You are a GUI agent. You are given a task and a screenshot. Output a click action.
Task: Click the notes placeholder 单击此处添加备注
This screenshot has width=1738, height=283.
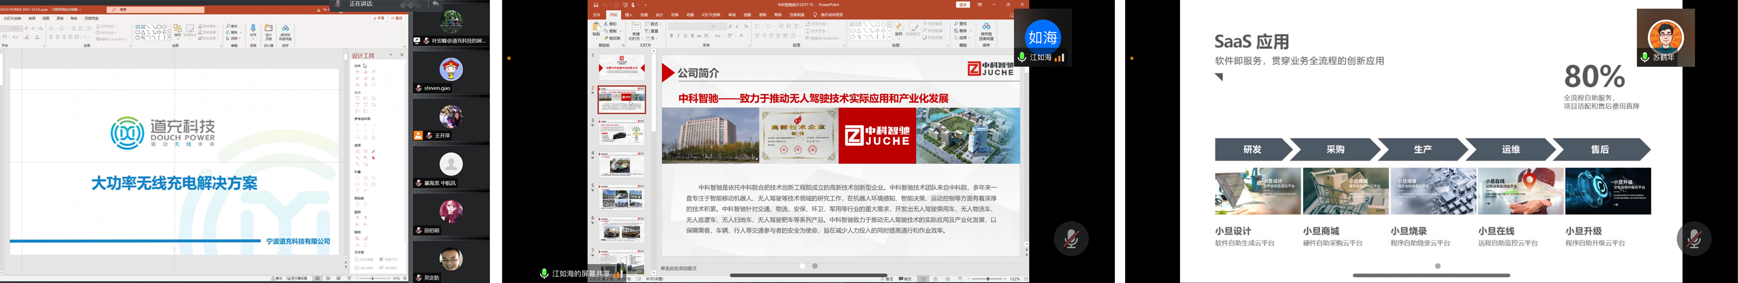[678, 268]
